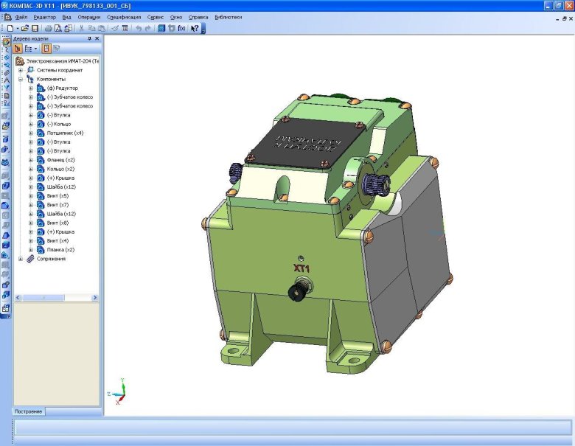575x446 pixels.
Task: Save the document with the floppy disk icon
Action: (x=35, y=28)
